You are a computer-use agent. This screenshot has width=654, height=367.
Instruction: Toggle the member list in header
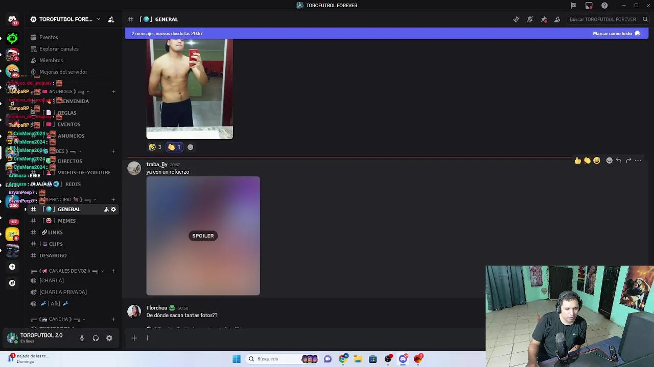click(x=557, y=19)
